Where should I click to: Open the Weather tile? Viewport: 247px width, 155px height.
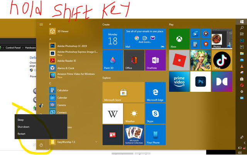pyautogui.click(x=134, y=113)
